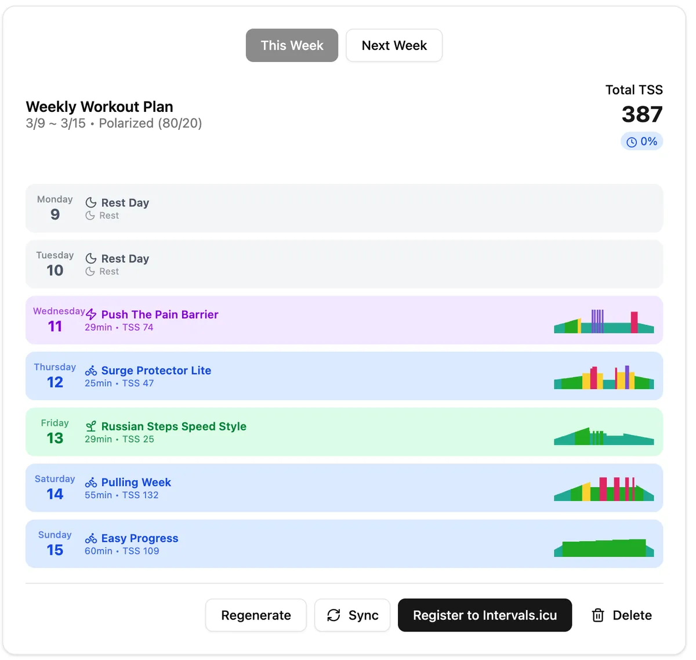
Task: Click the trash can Delete icon
Action: pos(598,615)
